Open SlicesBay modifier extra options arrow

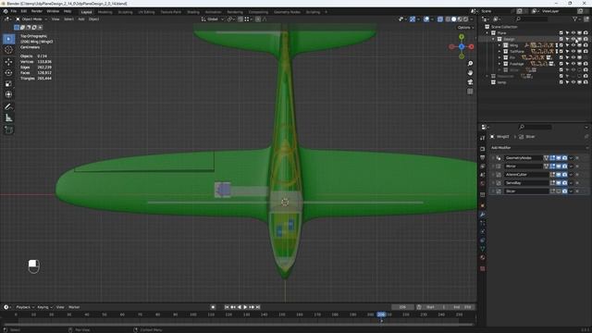coord(571,183)
